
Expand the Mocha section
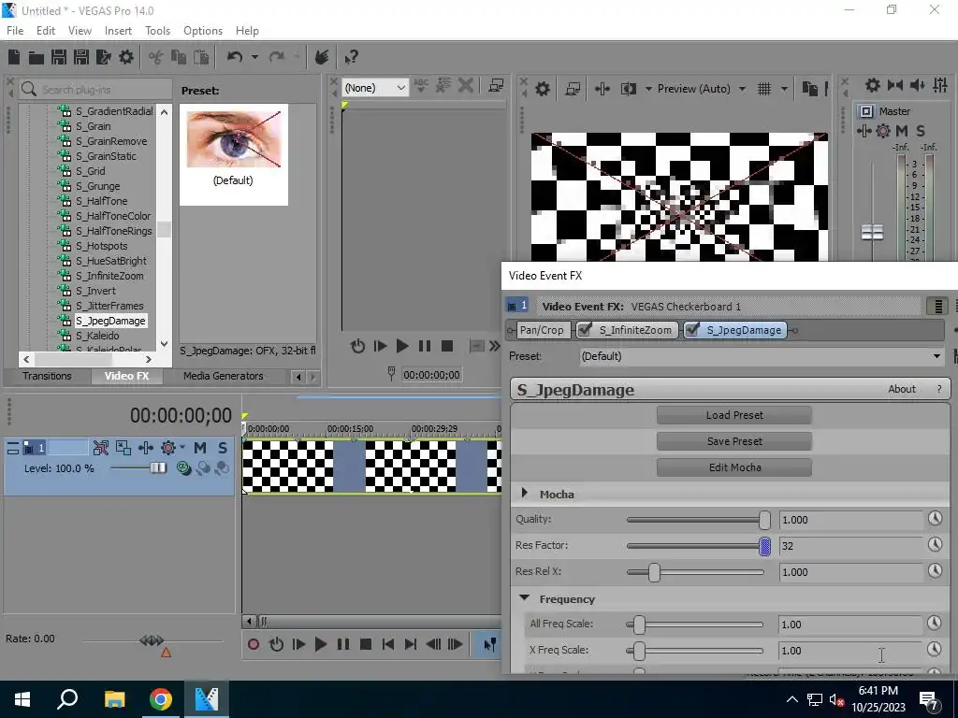click(525, 493)
